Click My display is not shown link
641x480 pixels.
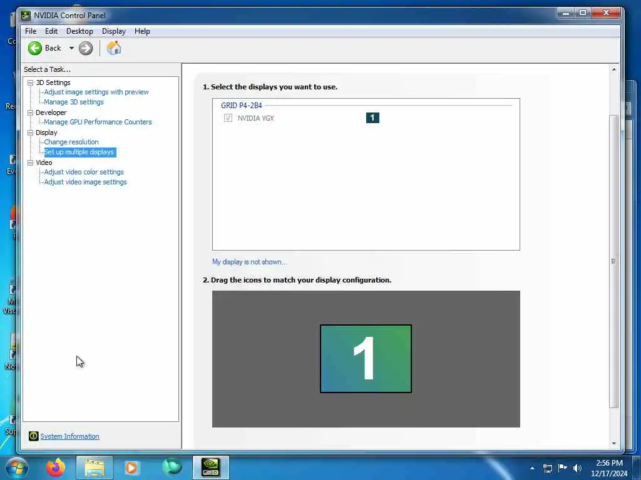pyautogui.click(x=249, y=262)
